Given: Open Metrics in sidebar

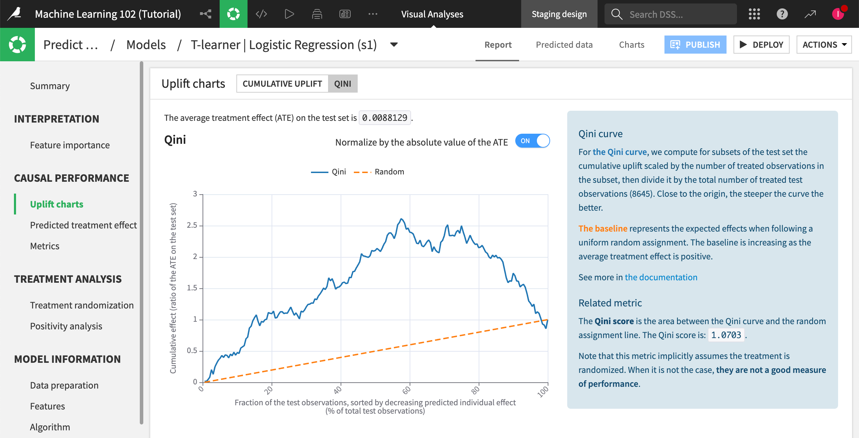Looking at the screenshot, I should 45,246.
